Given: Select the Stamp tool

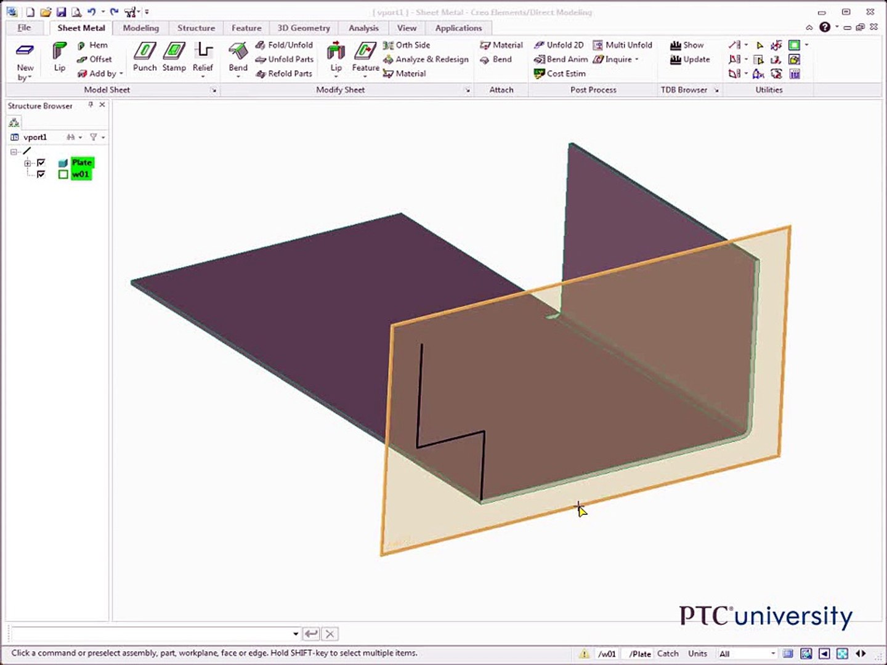Looking at the screenshot, I should point(174,57).
